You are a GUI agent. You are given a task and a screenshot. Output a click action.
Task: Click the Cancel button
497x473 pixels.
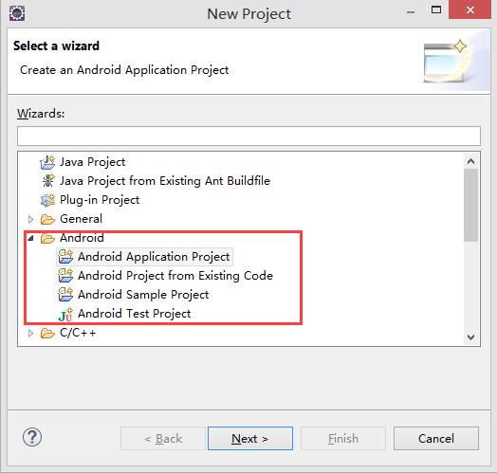436,439
